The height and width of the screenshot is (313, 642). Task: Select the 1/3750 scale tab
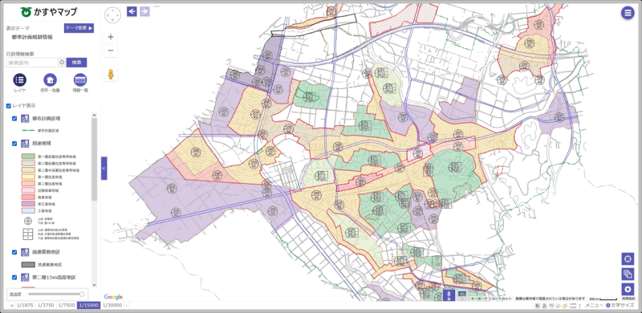tap(46, 305)
